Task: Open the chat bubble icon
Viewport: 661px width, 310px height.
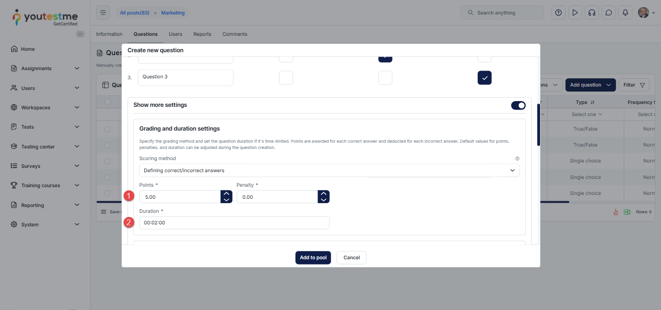Action: tap(609, 13)
